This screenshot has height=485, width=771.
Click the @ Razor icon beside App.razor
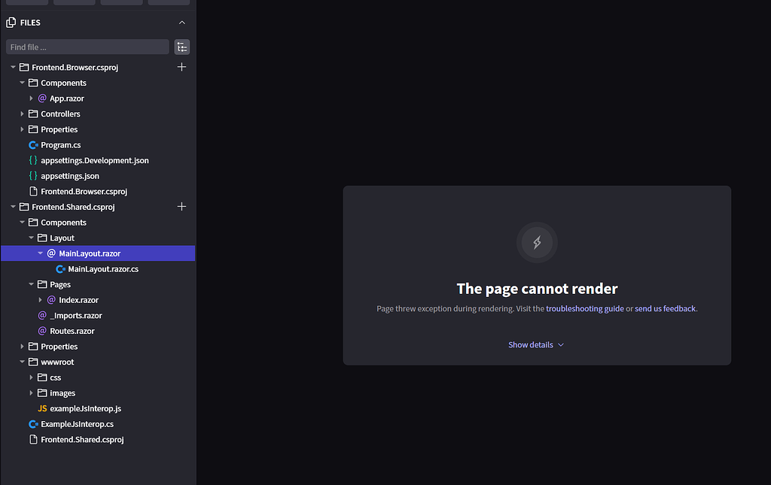pos(44,98)
